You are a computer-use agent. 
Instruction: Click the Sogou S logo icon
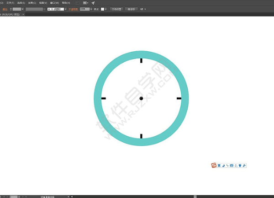tap(214, 165)
